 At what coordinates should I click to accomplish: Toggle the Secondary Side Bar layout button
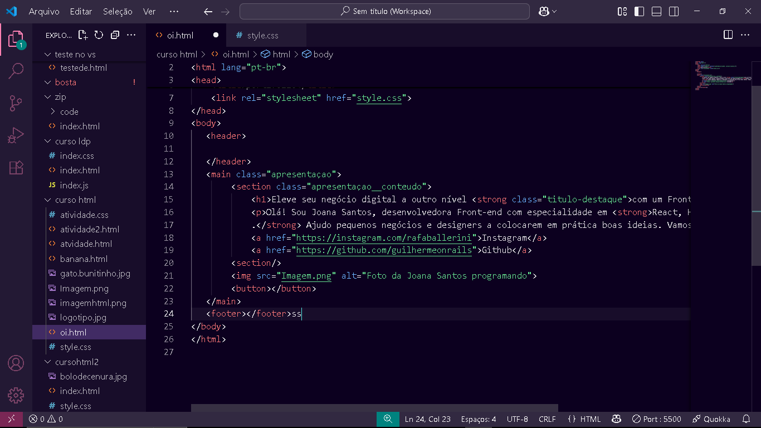674,11
